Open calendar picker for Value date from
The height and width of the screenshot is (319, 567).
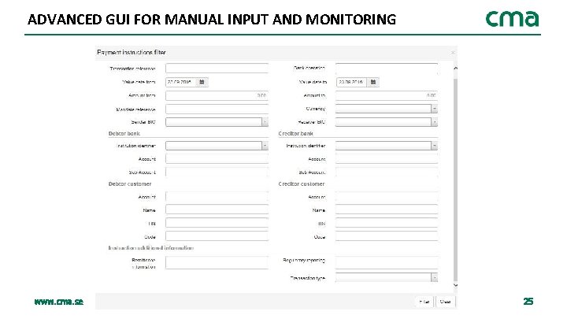click(202, 82)
